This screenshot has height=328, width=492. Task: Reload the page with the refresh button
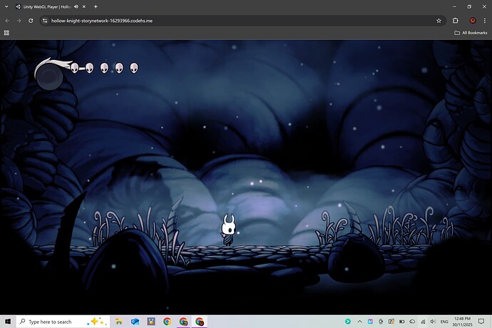pos(31,21)
